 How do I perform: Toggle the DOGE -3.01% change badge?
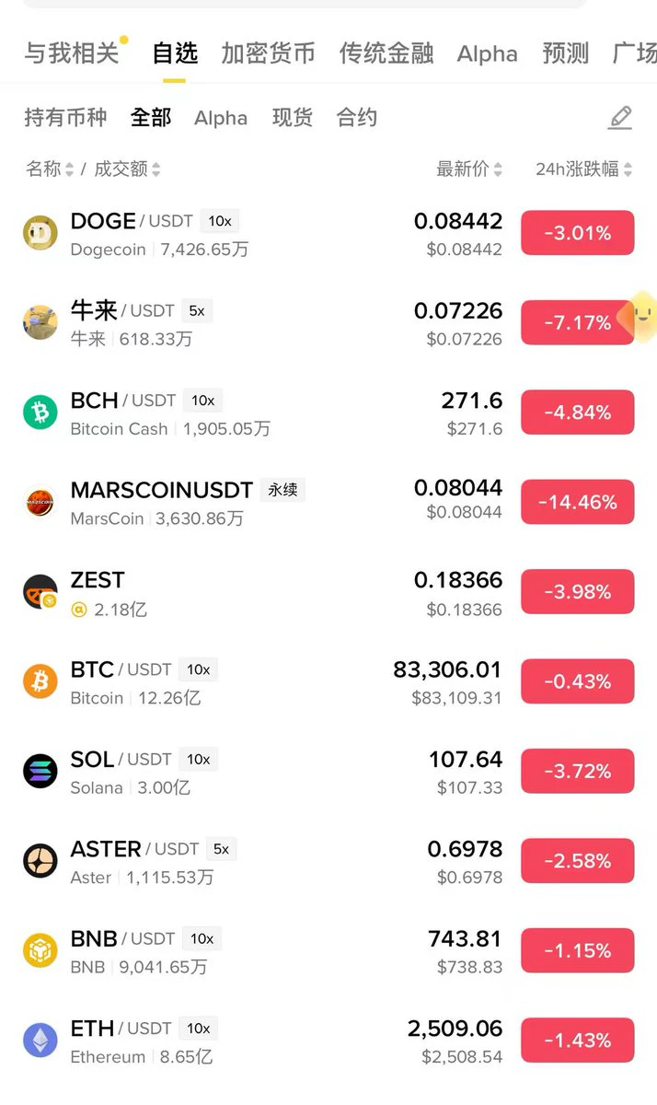pyautogui.click(x=578, y=233)
